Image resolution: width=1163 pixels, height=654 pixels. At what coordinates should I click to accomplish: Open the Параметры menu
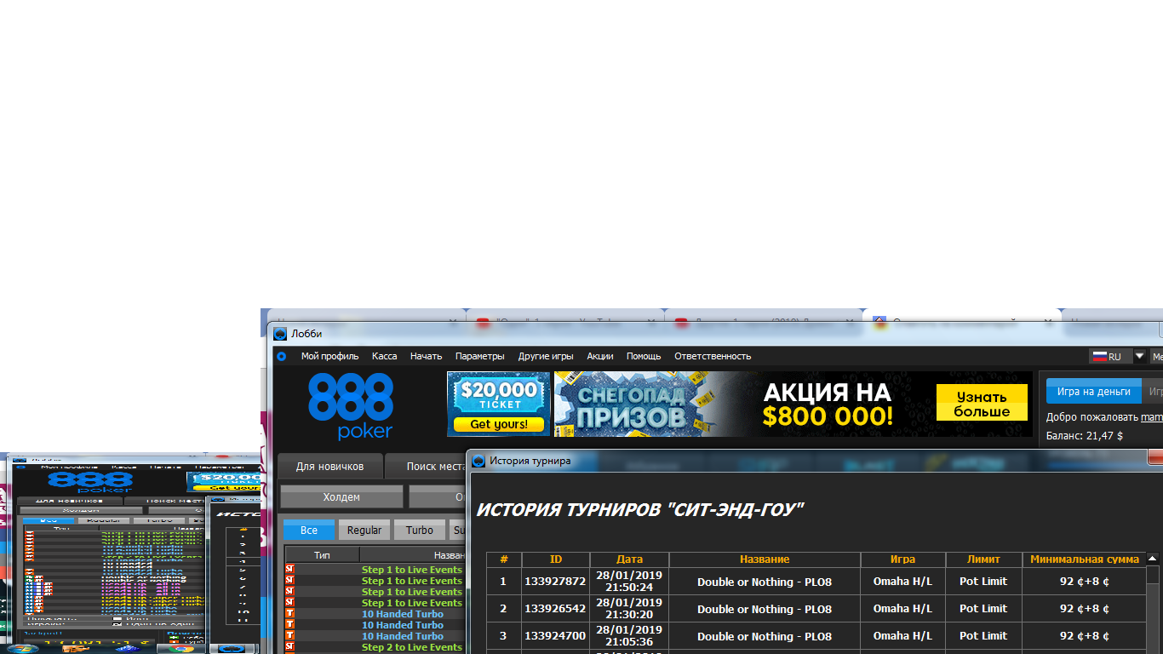point(479,356)
